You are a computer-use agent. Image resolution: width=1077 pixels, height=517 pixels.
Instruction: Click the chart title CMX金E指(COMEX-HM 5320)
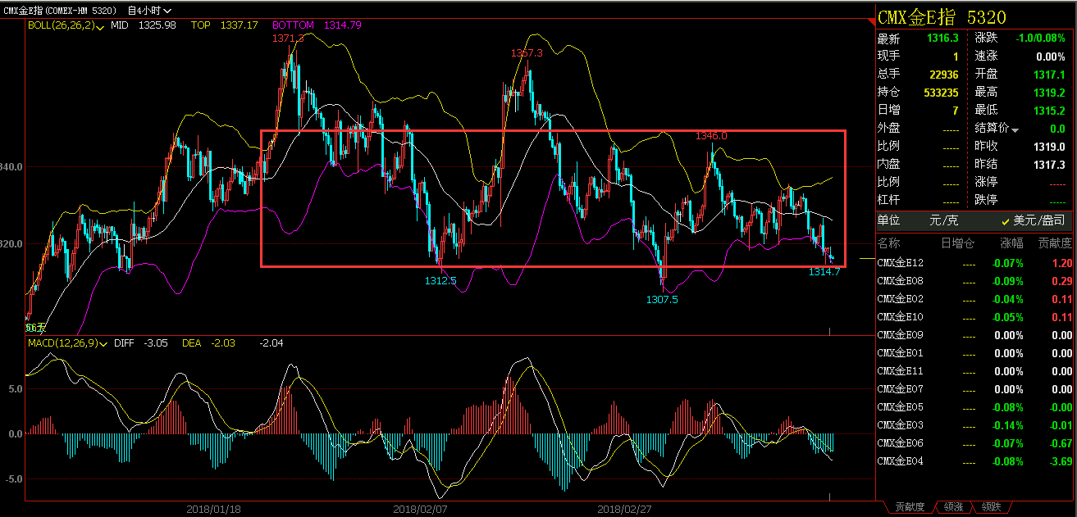(x=60, y=11)
